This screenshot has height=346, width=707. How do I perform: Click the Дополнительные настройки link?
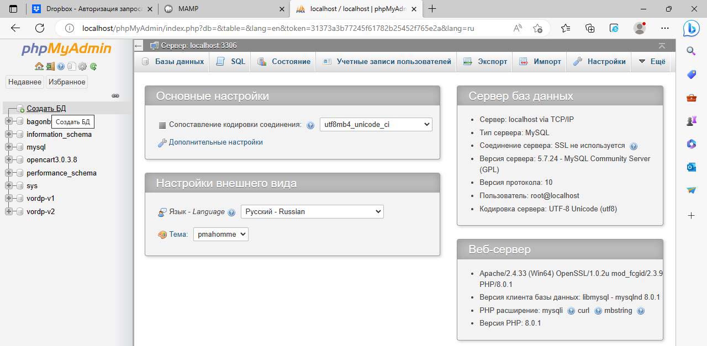click(215, 142)
